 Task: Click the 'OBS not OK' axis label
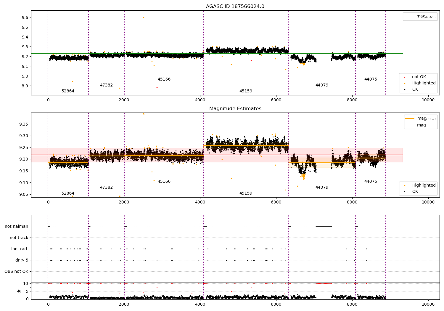pos(16,272)
